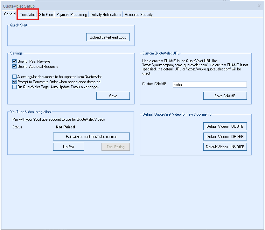This screenshot has width=265, height=230.
Task: Click the Settings group heading
Action: point(16,53)
